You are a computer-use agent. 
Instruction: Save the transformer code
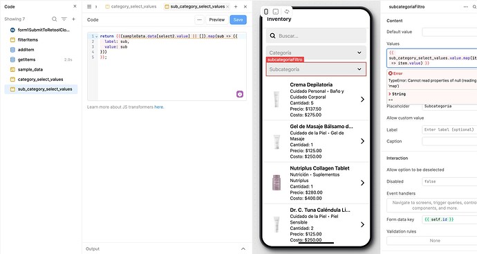[x=238, y=19]
